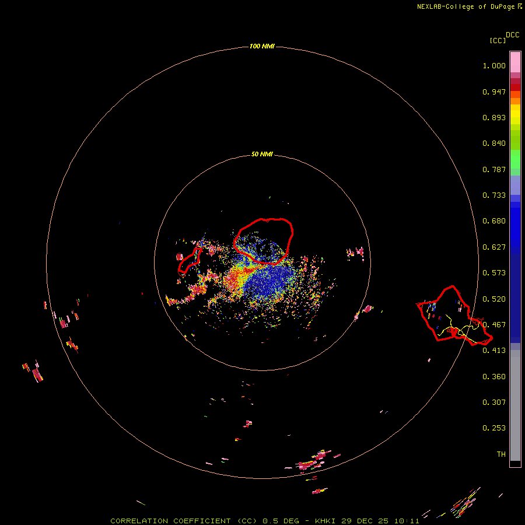This screenshot has width=525, height=525.
Task: Click the NEXLAB-College of DuPage credit text
Action: pyautogui.click(x=466, y=6)
